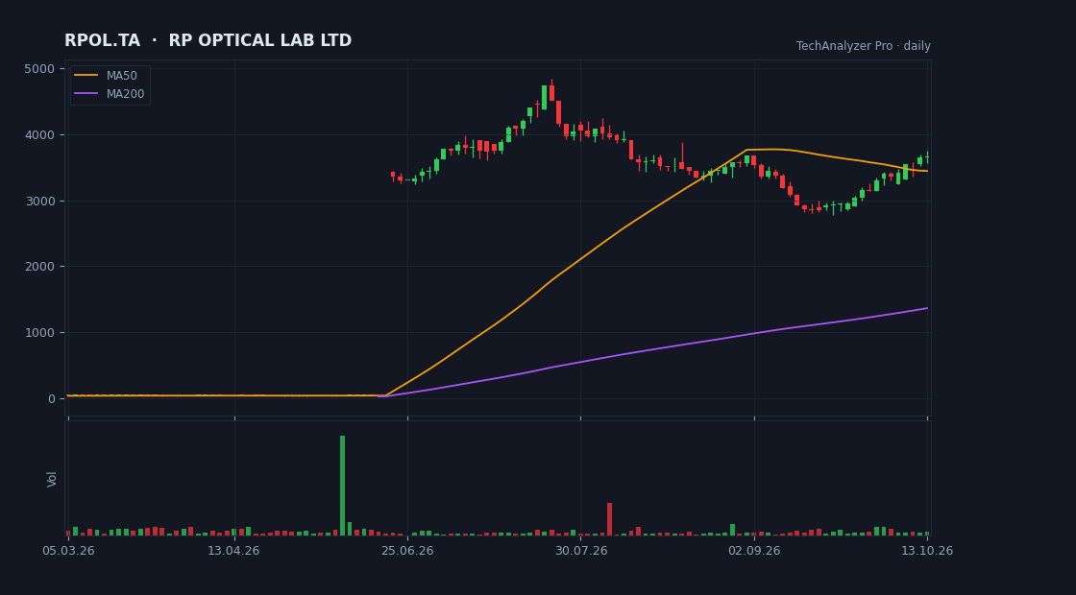Click the 25.06.26 date label
The width and height of the screenshot is (1076, 595).
coord(407,551)
